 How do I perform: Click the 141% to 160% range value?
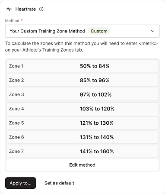coord(97,152)
